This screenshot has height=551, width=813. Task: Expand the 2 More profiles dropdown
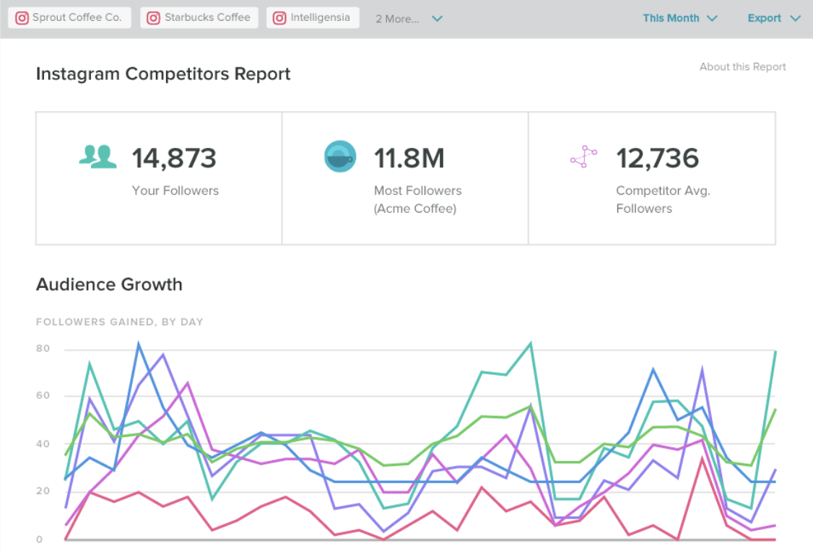pos(409,19)
